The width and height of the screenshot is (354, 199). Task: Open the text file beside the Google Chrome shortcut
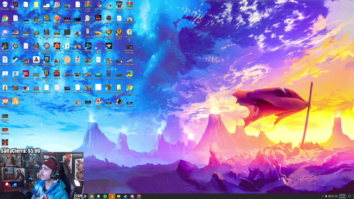(15, 18)
